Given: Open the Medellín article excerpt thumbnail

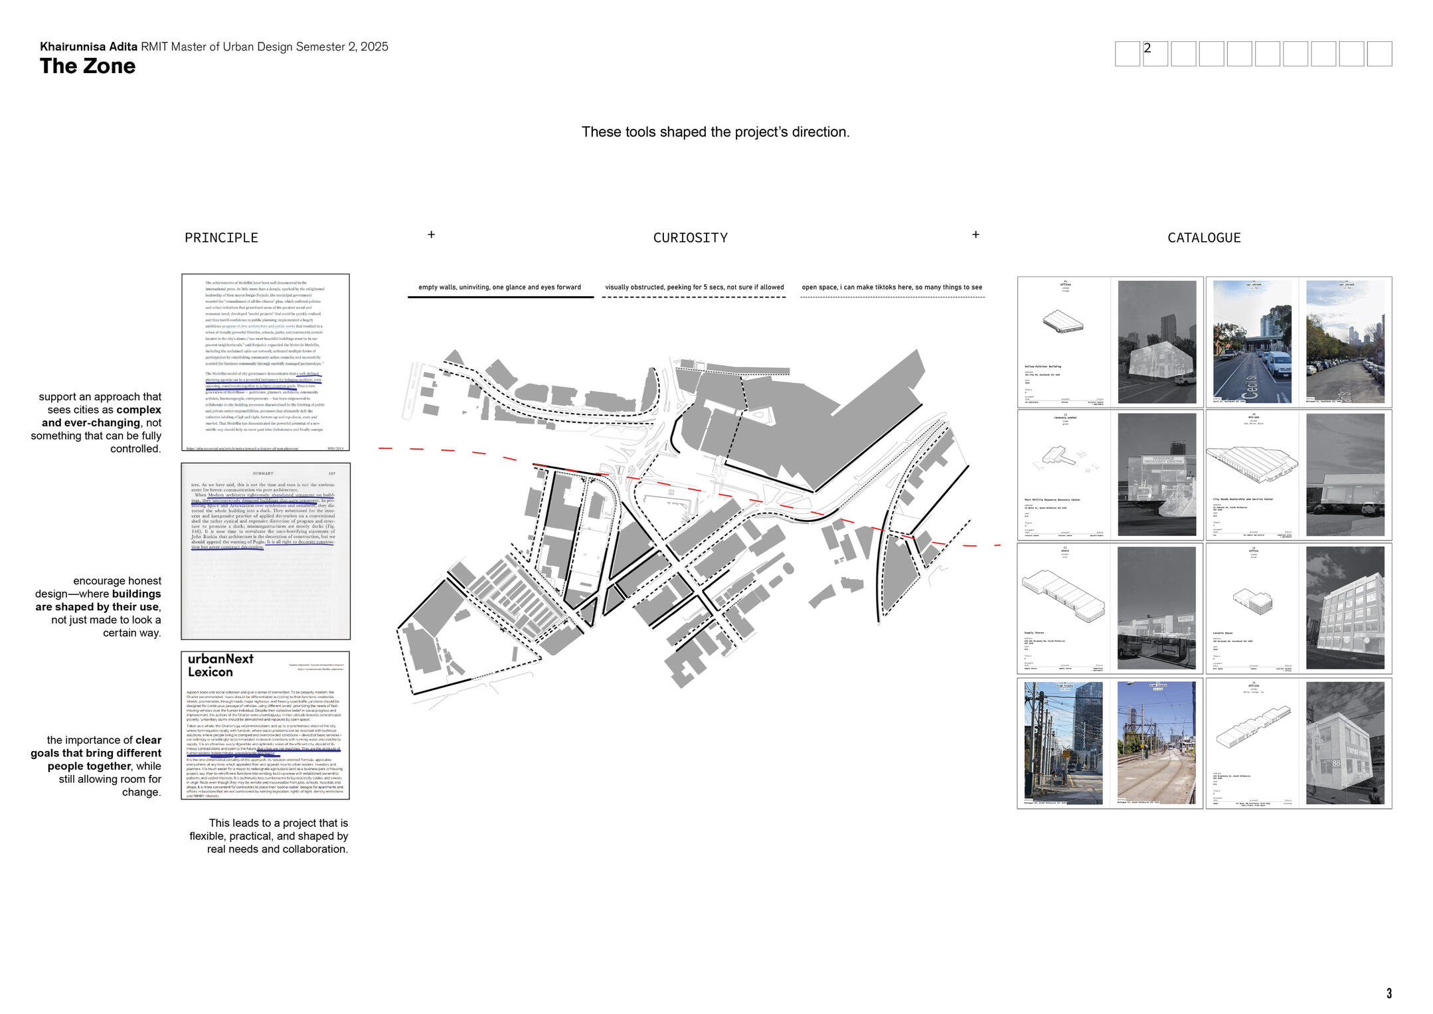Looking at the screenshot, I should 265,363.
